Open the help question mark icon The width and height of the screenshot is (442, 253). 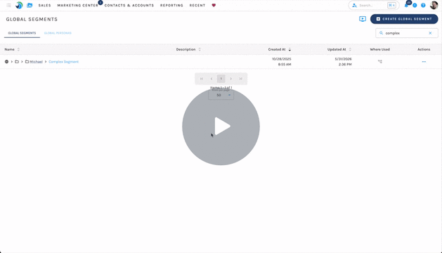point(423,6)
